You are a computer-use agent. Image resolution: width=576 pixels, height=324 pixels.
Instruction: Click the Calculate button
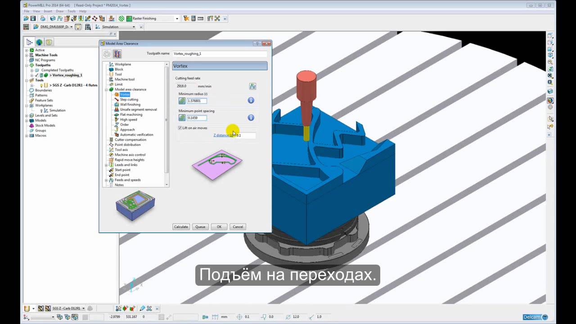coord(181,227)
